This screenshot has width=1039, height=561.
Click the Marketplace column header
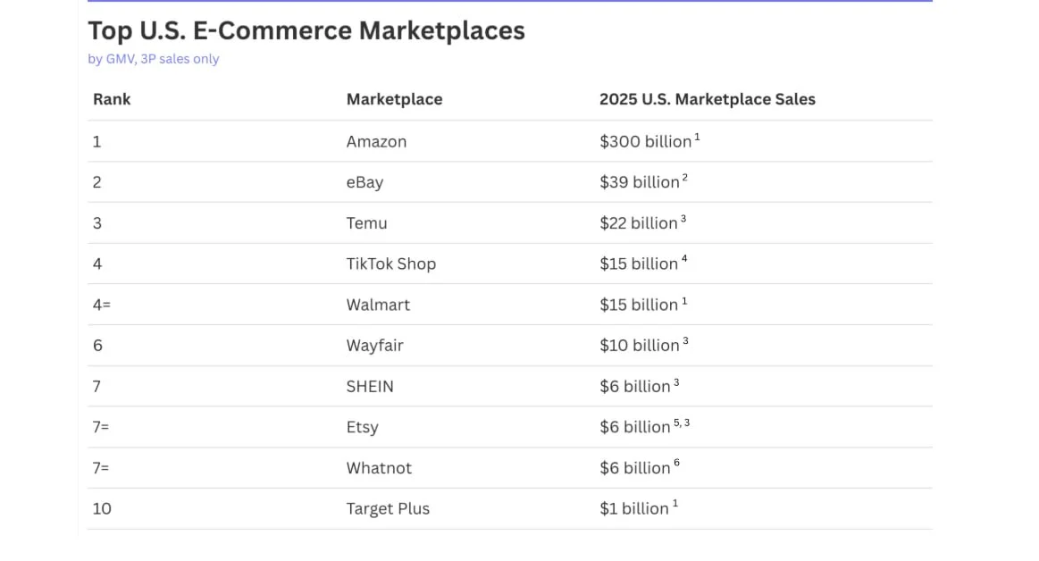[x=394, y=99]
